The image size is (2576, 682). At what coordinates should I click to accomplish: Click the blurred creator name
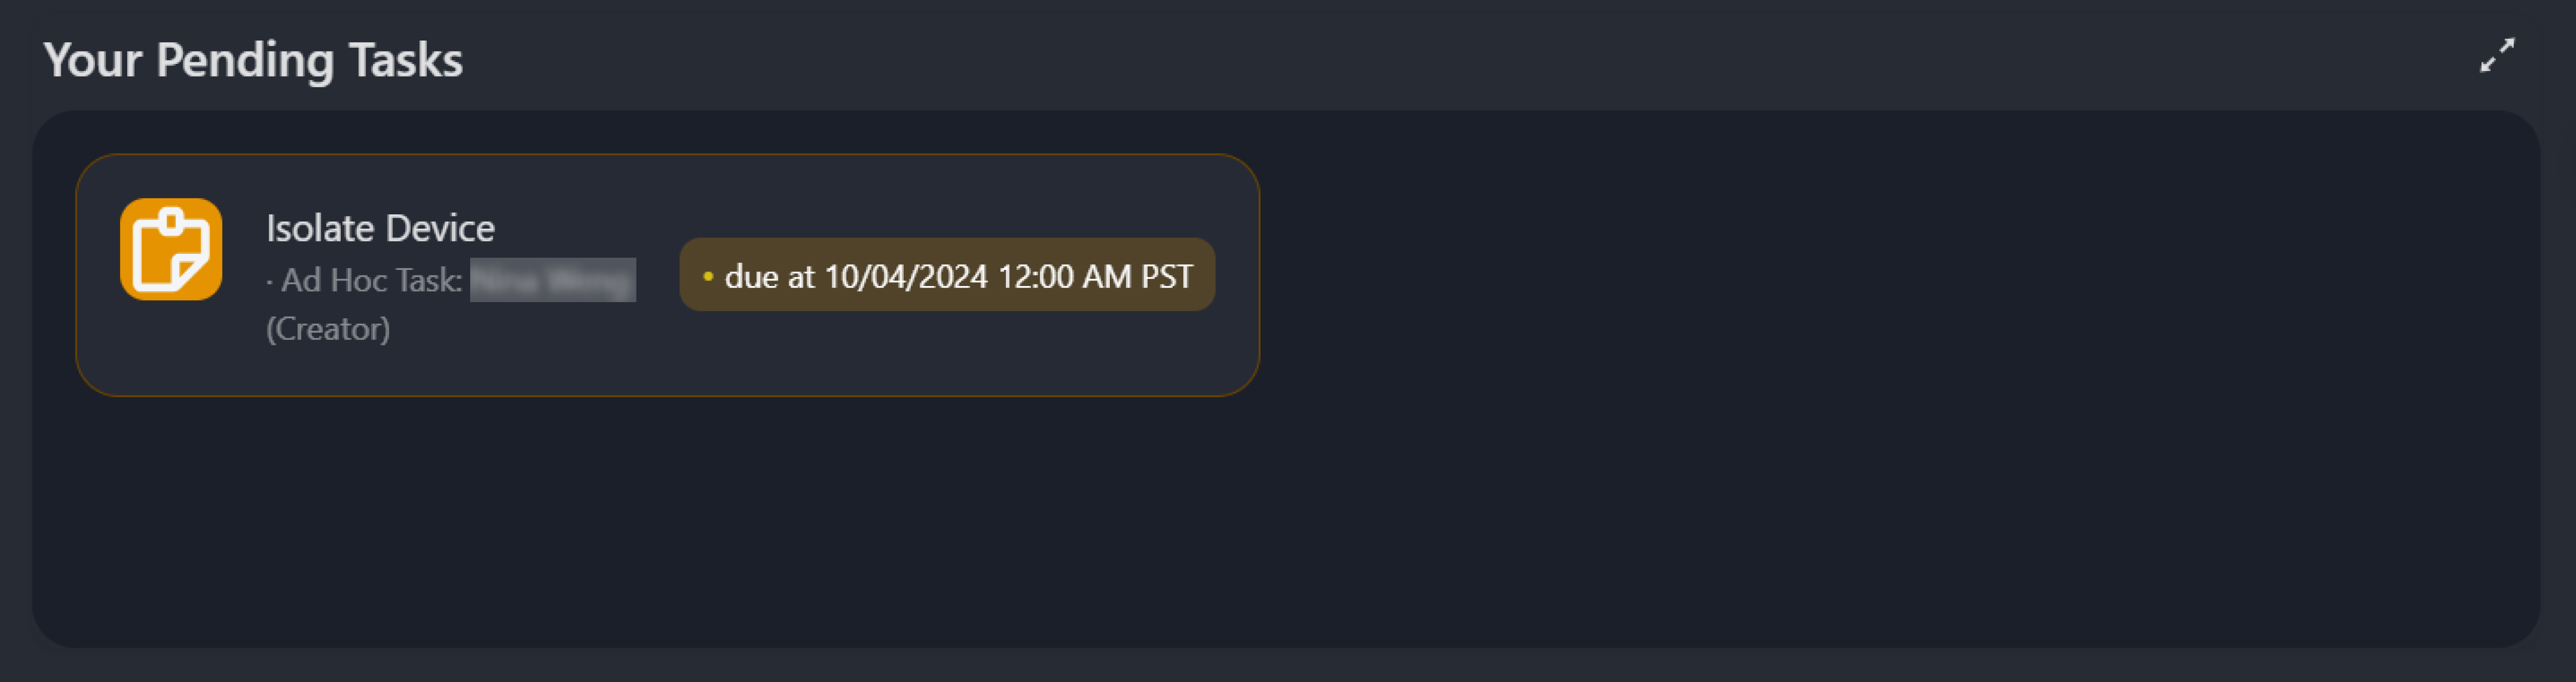click(553, 280)
